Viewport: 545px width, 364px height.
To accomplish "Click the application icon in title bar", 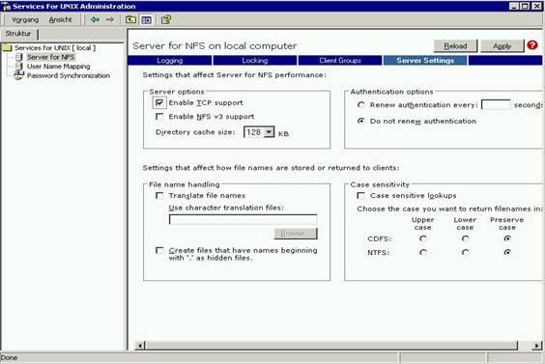I will [6, 6].
